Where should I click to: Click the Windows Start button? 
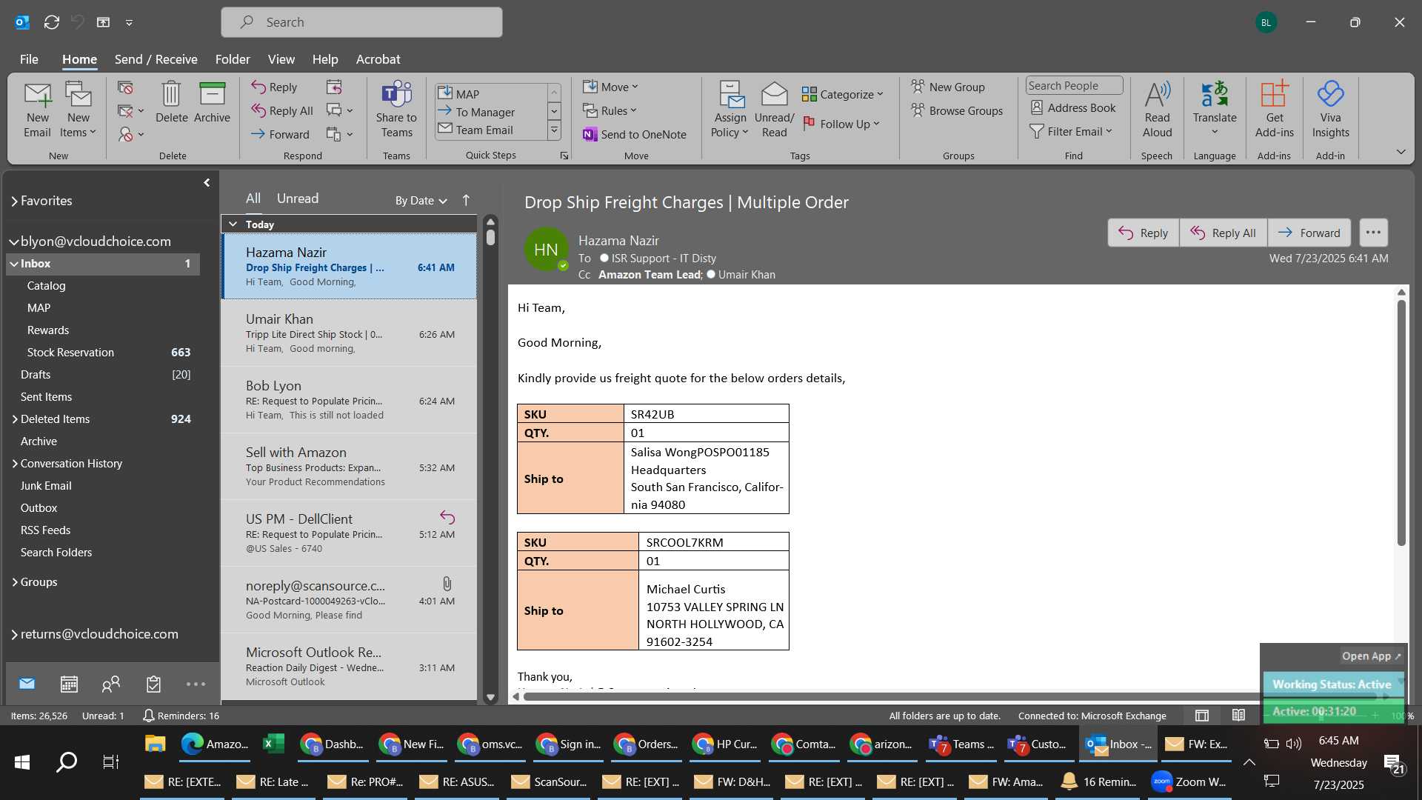point(21,762)
